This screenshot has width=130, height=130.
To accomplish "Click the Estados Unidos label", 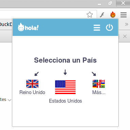I will click(65, 101).
